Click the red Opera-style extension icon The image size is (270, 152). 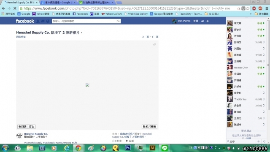[254, 8]
